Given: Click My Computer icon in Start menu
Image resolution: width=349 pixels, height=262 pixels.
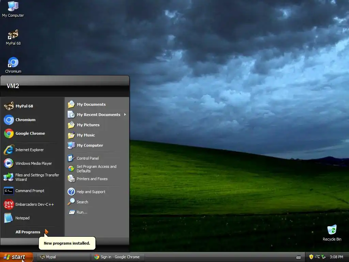Looking at the screenshot, I should point(71,145).
